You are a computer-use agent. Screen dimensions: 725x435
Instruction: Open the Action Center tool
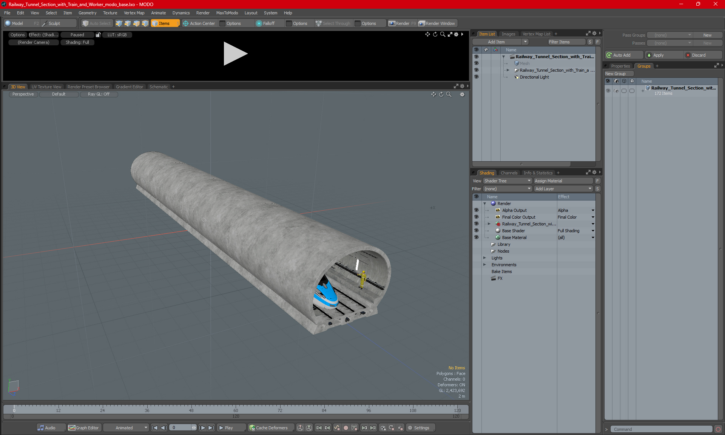(x=199, y=23)
